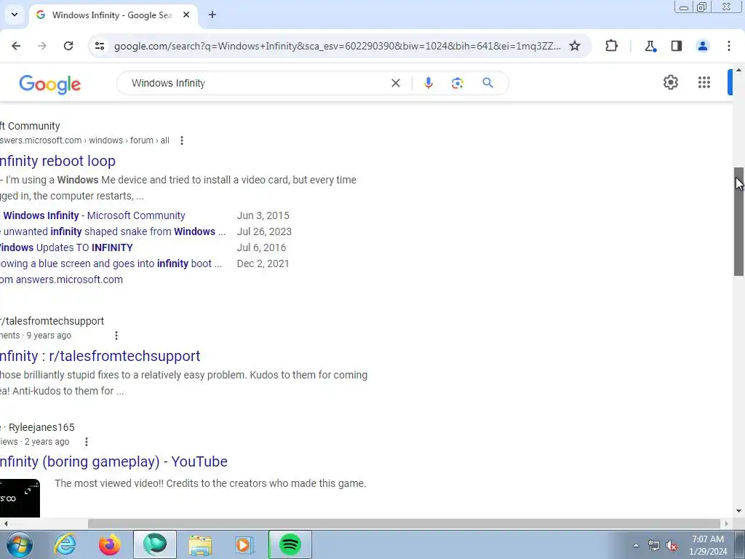Image resolution: width=745 pixels, height=559 pixels.
Task: Open 'blue screen and goes into infinity boot' sublink
Action: coord(111,263)
